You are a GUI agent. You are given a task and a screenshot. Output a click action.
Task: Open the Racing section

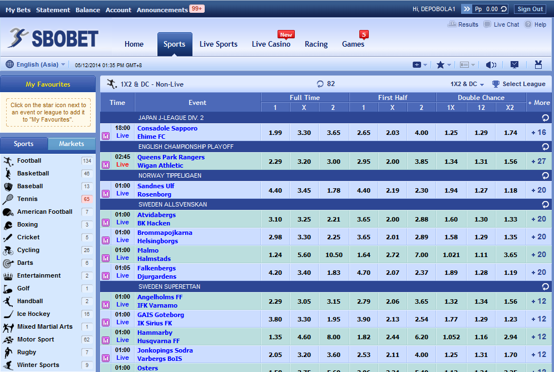[x=316, y=44]
